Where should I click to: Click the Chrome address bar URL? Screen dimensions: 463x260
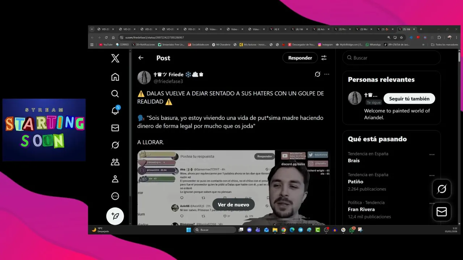(154, 38)
